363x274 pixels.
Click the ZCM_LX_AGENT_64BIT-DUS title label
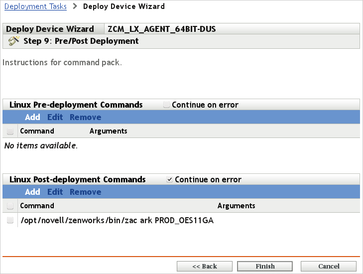[x=162, y=29]
